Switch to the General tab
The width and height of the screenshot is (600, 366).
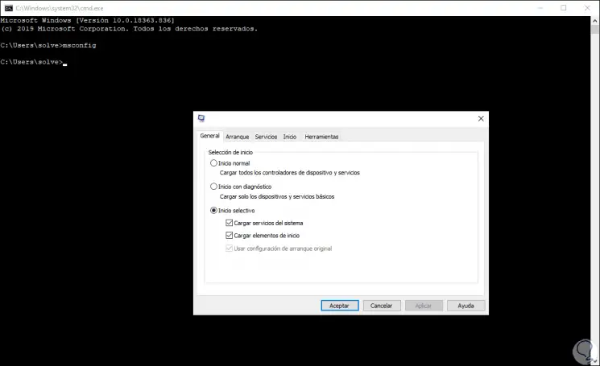(x=209, y=137)
